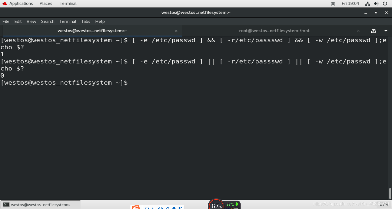Switch input method via 英 indicator
This screenshot has height=209, width=392.
[333, 4]
